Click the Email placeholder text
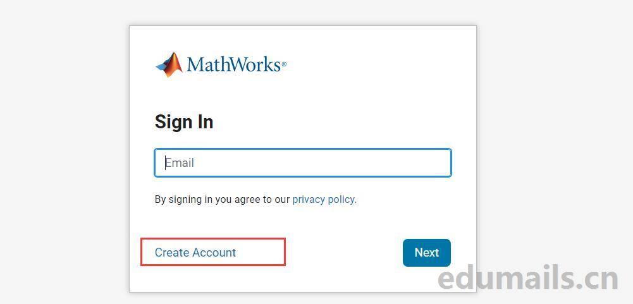 coord(180,162)
